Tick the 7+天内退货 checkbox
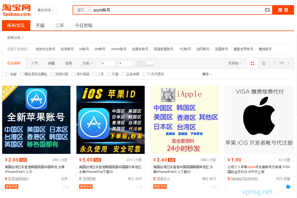 coord(144,74)
